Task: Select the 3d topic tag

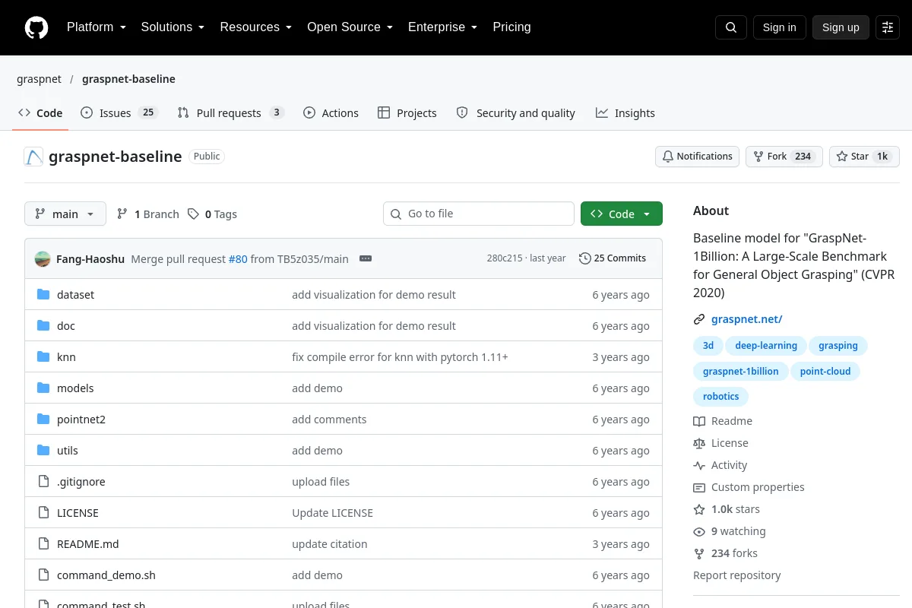Action: [x=708, y=345]
